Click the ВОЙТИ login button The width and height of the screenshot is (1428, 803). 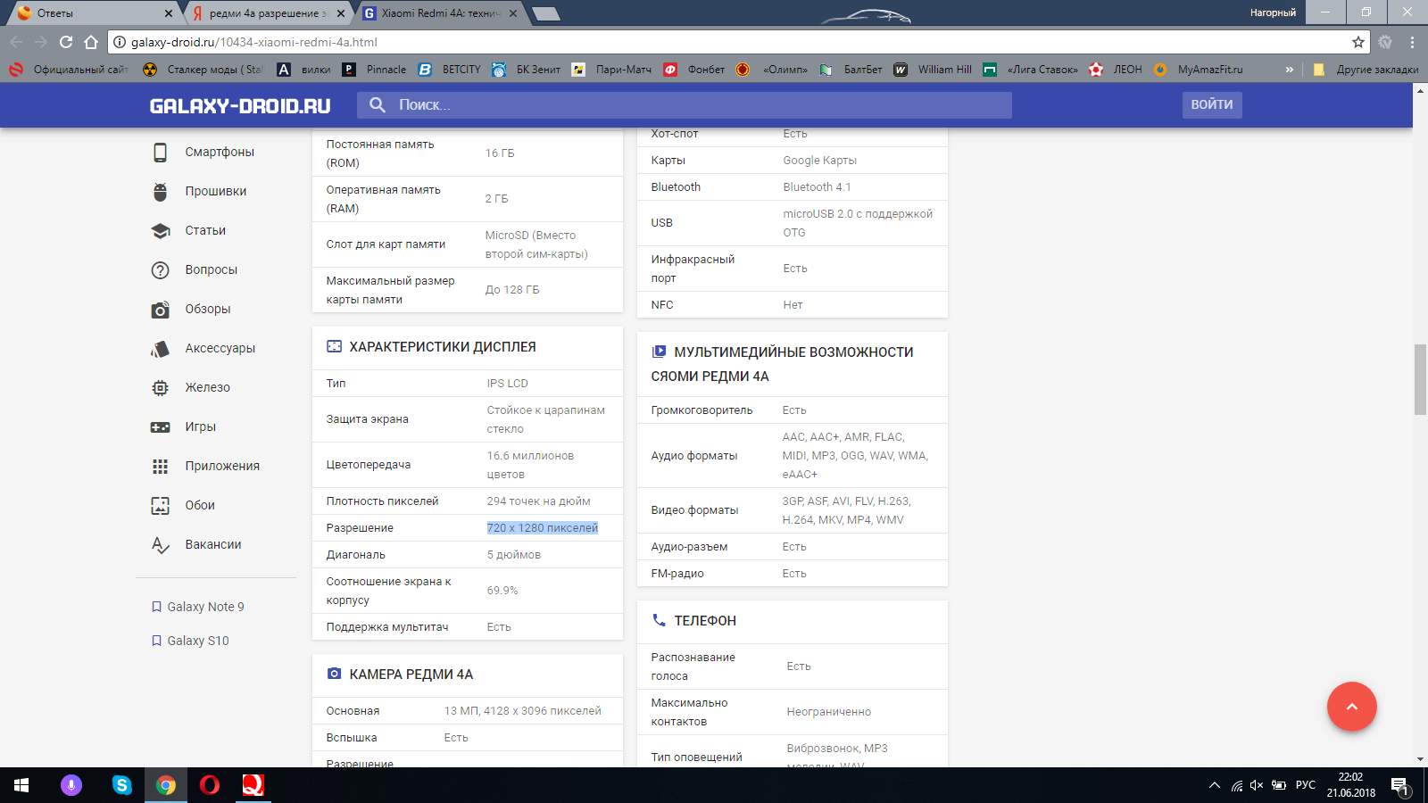[x=1211, y=105]
